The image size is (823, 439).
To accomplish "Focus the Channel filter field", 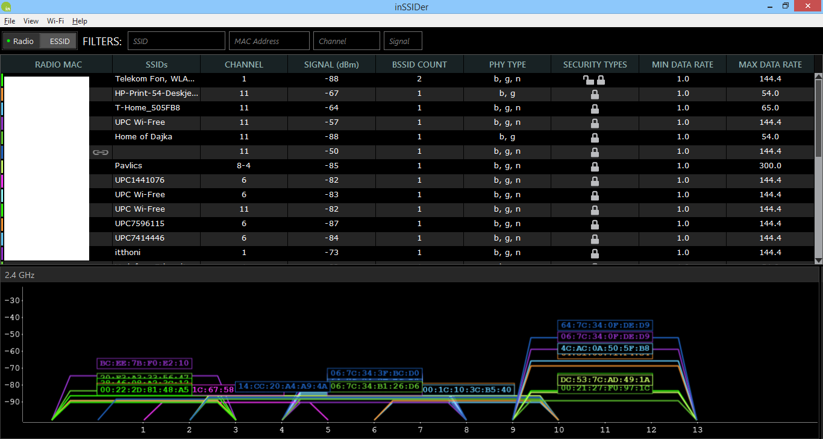I will pyautogui.click(x=346, y=41).
